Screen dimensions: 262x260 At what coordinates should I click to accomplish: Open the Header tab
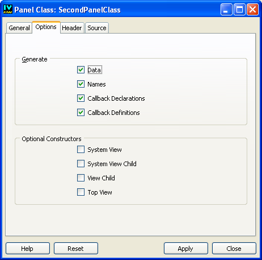pos(72,28)
